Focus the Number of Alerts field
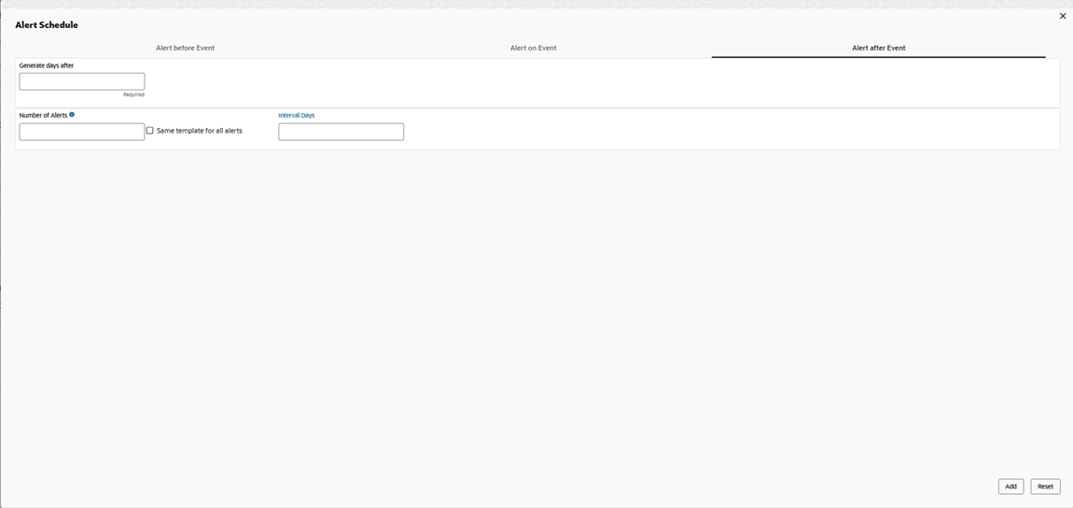Screen dimensions: 1073x508 (x=82, y=132)
